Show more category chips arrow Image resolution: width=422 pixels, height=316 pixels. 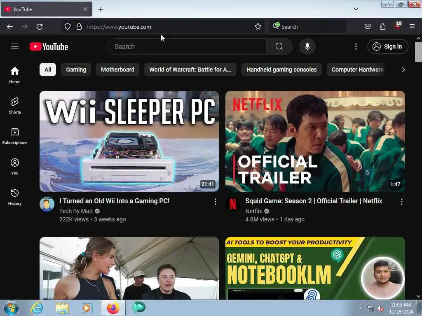403,70
